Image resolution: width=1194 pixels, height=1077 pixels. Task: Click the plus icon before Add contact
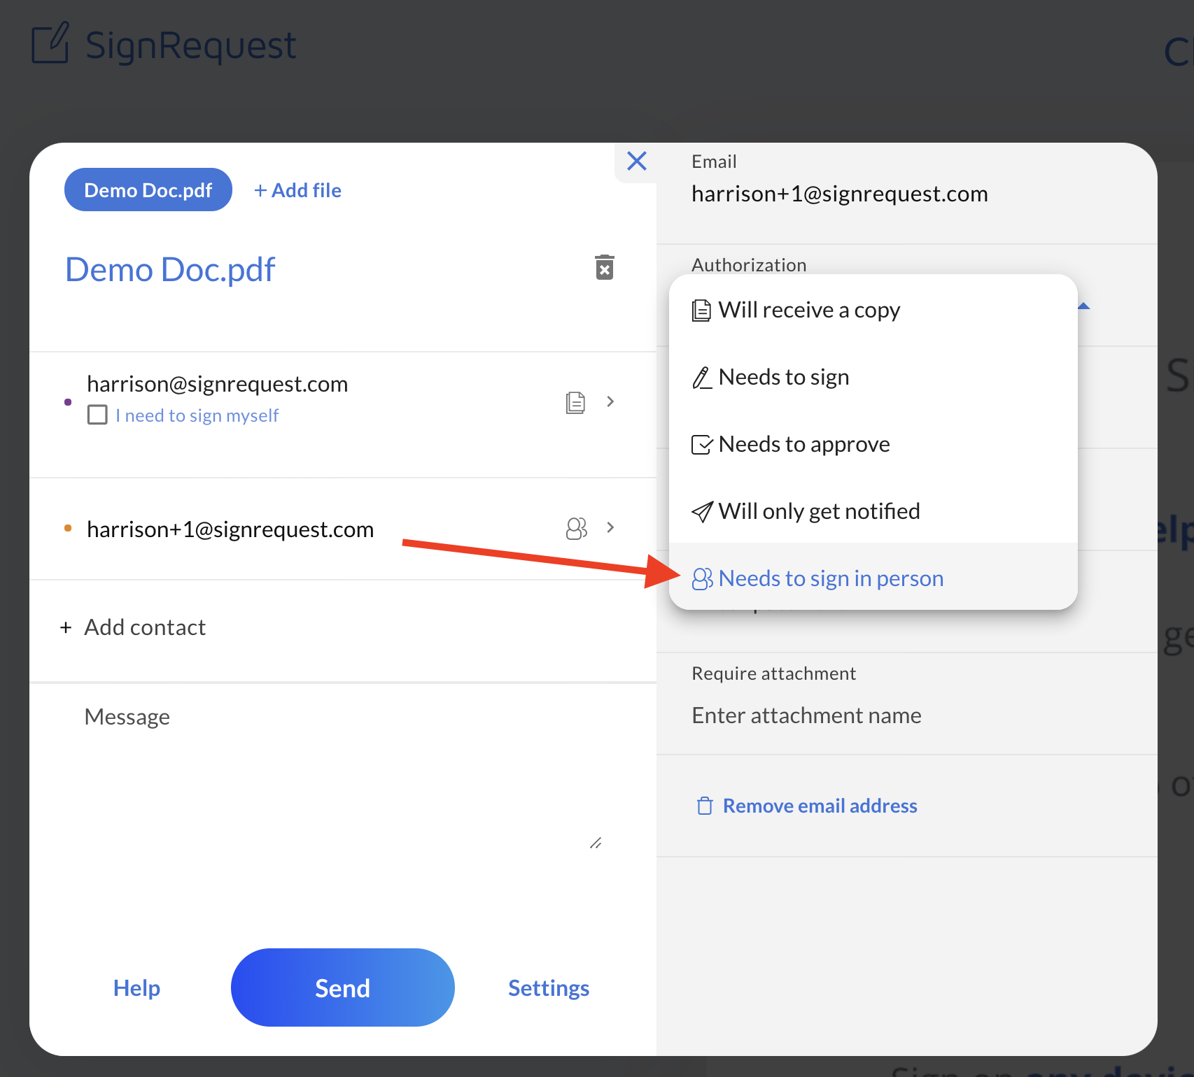66,627
